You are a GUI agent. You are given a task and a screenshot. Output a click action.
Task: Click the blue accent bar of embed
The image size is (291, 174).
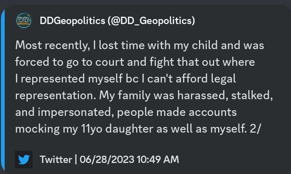pyautogui.click(x=2, y=90)
